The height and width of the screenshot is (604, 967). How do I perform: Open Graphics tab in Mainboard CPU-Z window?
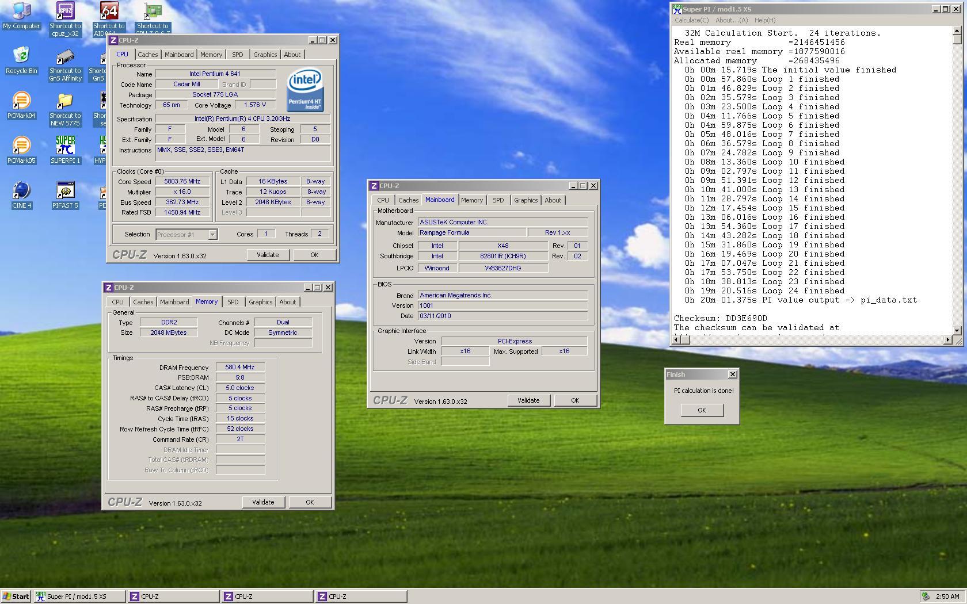click(x=526, y=200)
